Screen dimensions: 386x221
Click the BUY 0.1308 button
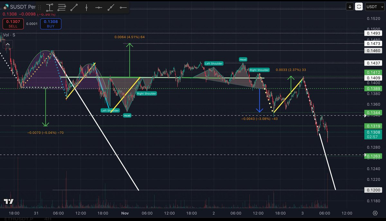pos(51,23)
